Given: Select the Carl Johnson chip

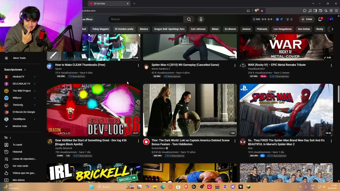Looking at the screenshot, I should (x=198, y=29).
